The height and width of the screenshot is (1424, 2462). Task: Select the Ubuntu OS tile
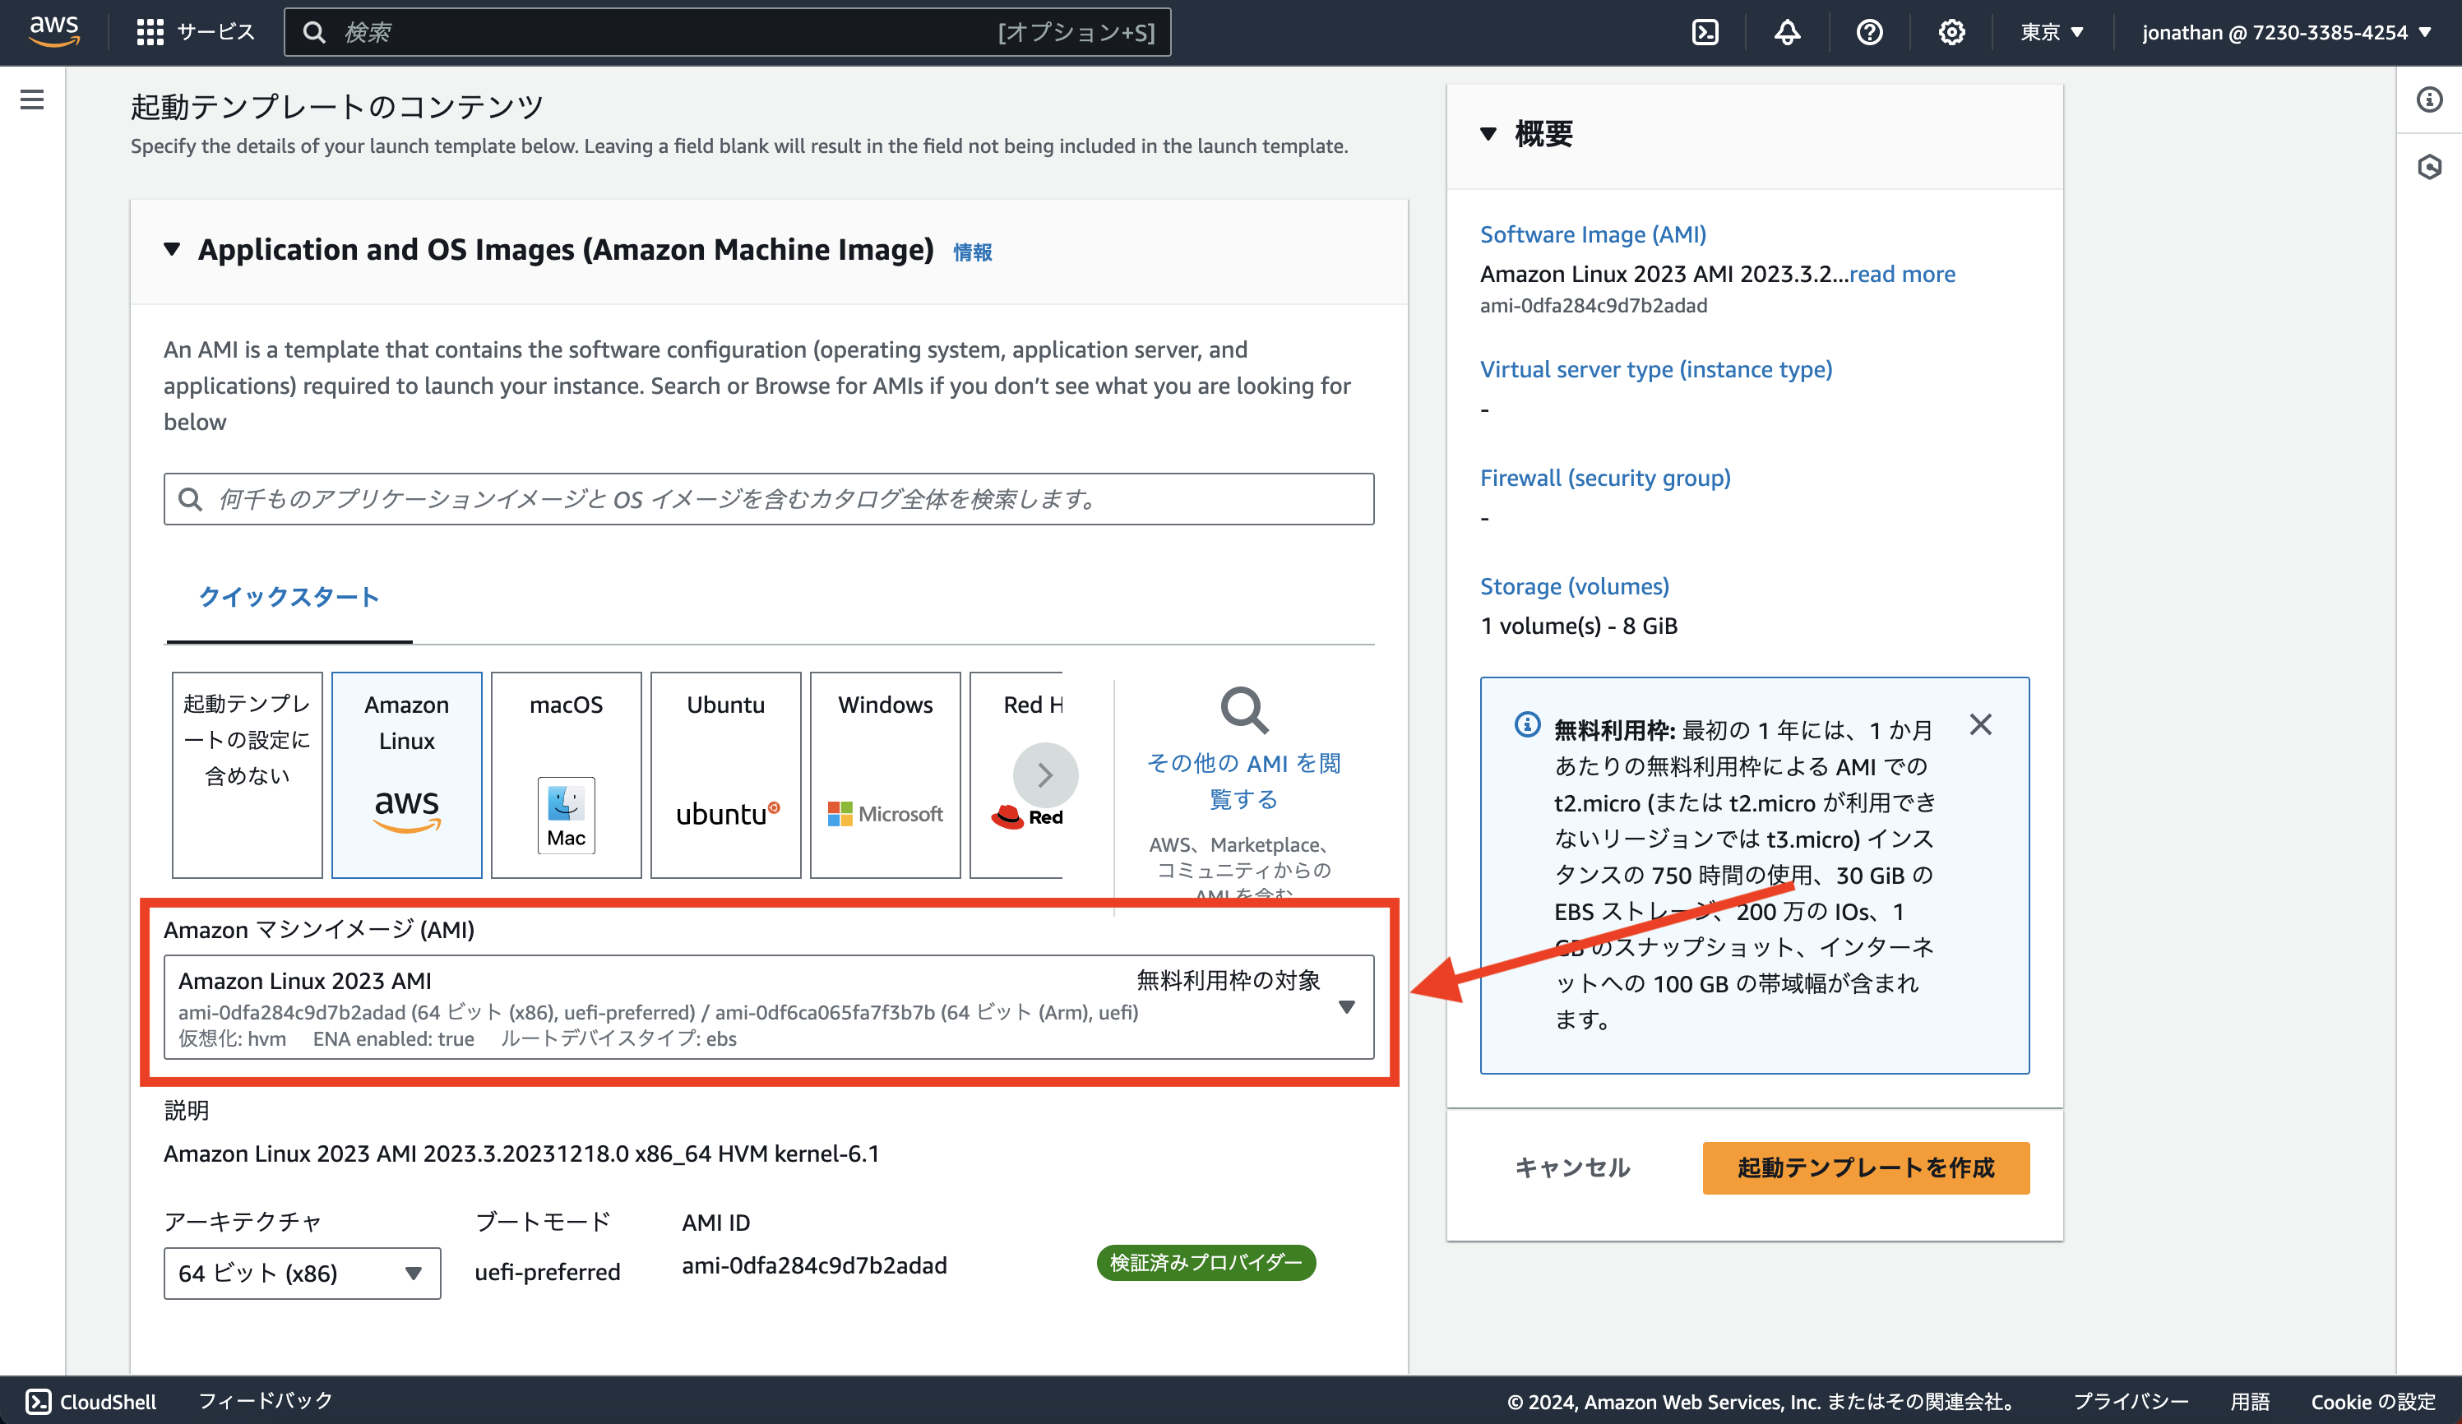(x=726, y=774)
